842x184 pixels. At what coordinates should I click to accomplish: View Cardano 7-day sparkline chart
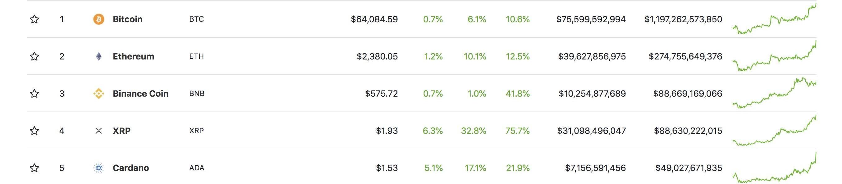774,167
